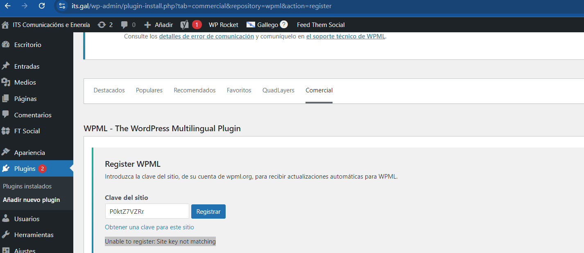Open Obtener una clave para este sitio link
This screenshot has height=253, width=584.
[149, 227]
